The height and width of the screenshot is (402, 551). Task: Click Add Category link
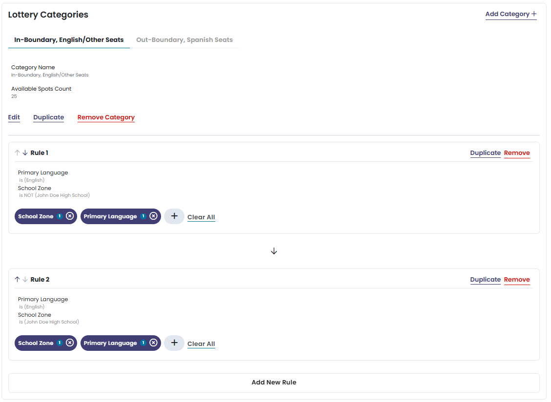510,14
